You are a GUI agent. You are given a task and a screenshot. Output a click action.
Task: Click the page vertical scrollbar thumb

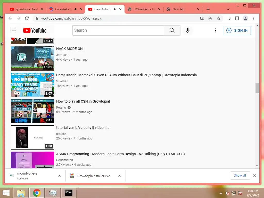click(257, 88)
